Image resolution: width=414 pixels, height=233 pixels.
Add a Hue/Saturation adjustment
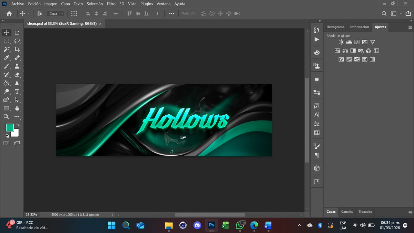click(337, 51)
